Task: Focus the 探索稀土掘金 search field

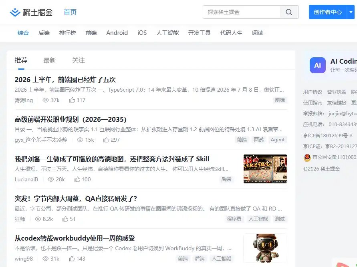Action: pyautogui.click(x=241, y=12)
